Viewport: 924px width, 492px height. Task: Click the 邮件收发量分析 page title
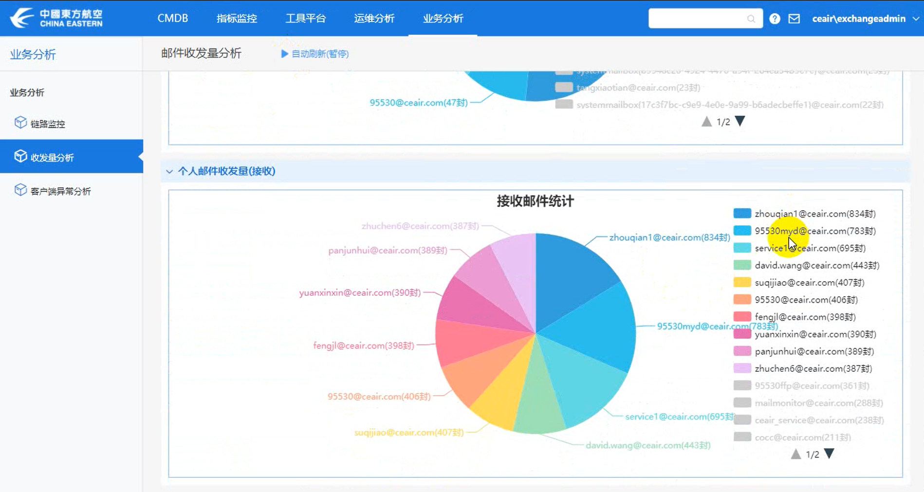point(201,53)
